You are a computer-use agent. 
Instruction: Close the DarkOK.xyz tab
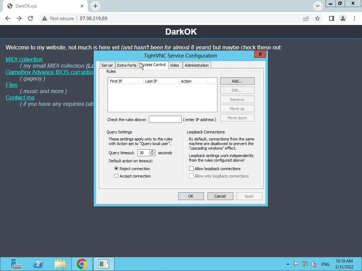pos(82,6)
